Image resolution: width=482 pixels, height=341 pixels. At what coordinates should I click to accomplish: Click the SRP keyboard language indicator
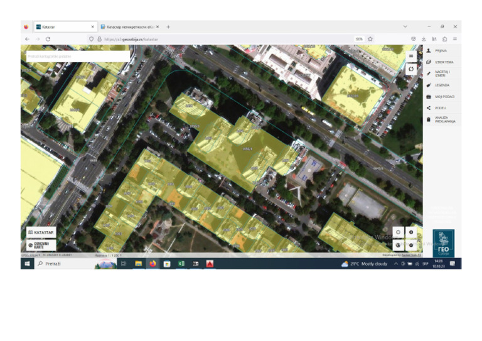tap(425, 264)
